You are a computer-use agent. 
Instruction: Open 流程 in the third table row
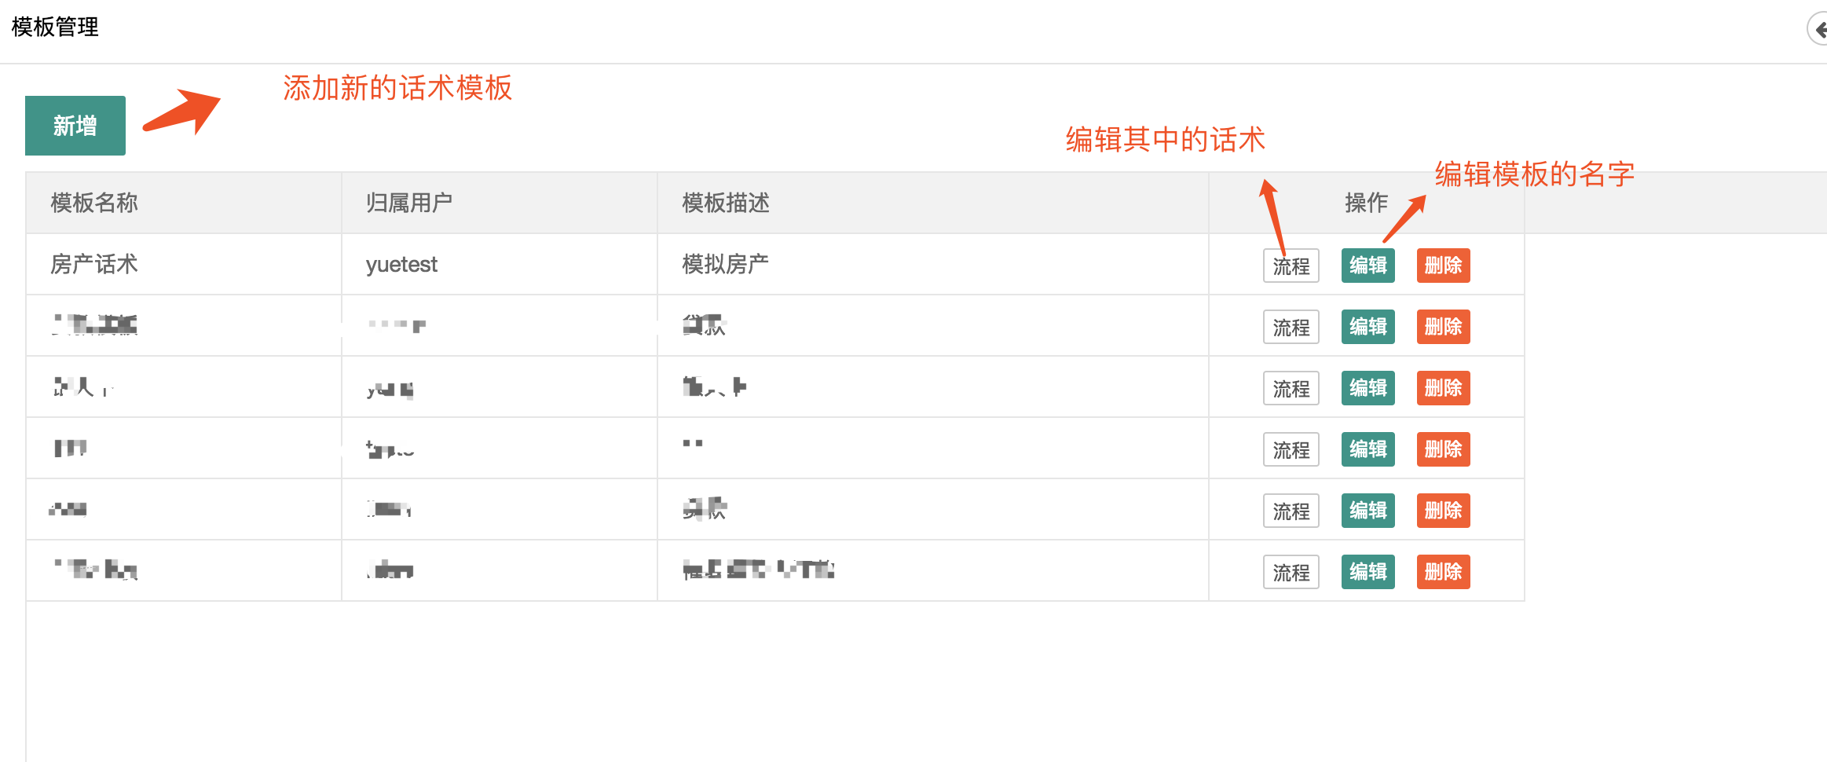[x=1291, y=388]
